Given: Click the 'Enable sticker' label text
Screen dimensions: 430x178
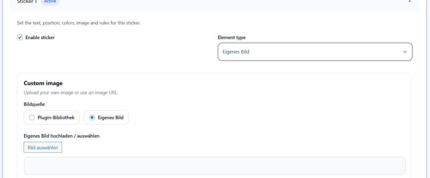Looking at the screenshot, I should [x=40, y=37].
